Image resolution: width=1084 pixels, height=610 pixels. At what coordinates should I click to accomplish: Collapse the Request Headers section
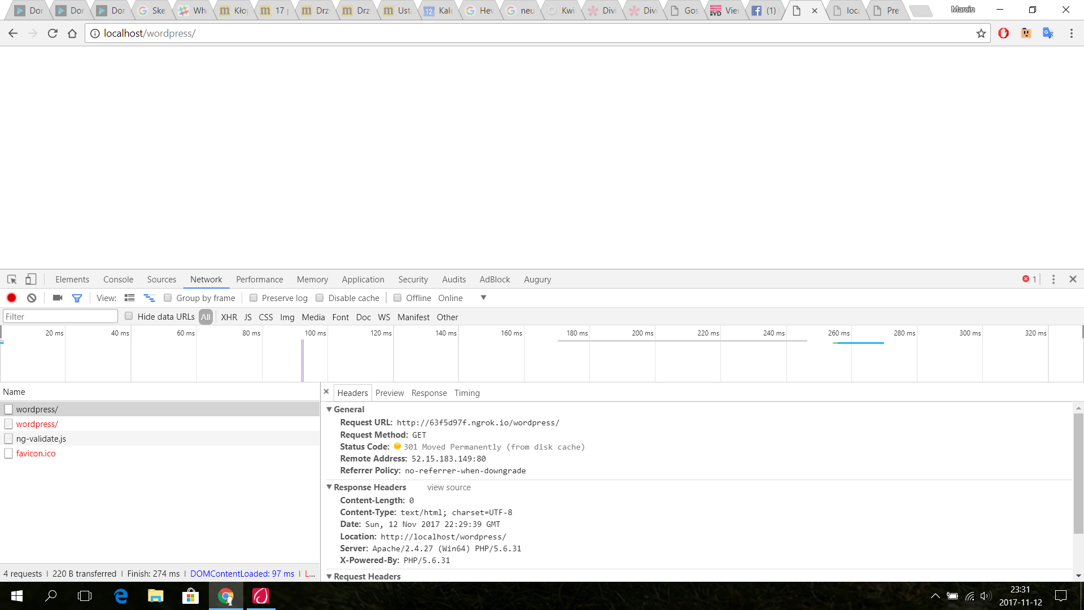pyautogui.click(x=329, y=576)
